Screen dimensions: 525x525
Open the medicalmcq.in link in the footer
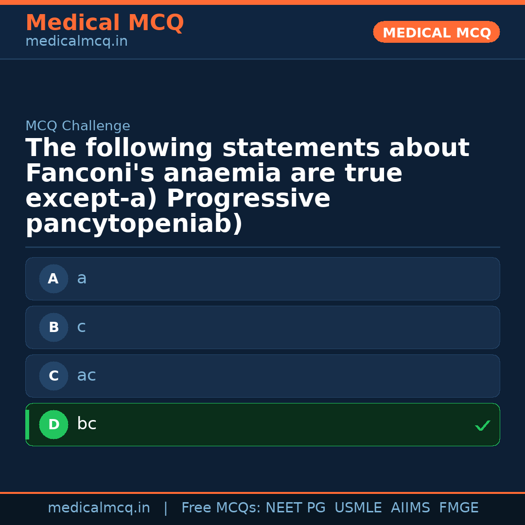tap(99, 508)
